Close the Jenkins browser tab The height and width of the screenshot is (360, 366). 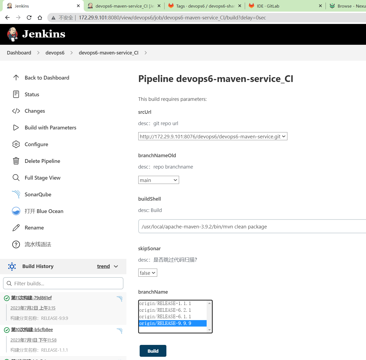[78, 6]
